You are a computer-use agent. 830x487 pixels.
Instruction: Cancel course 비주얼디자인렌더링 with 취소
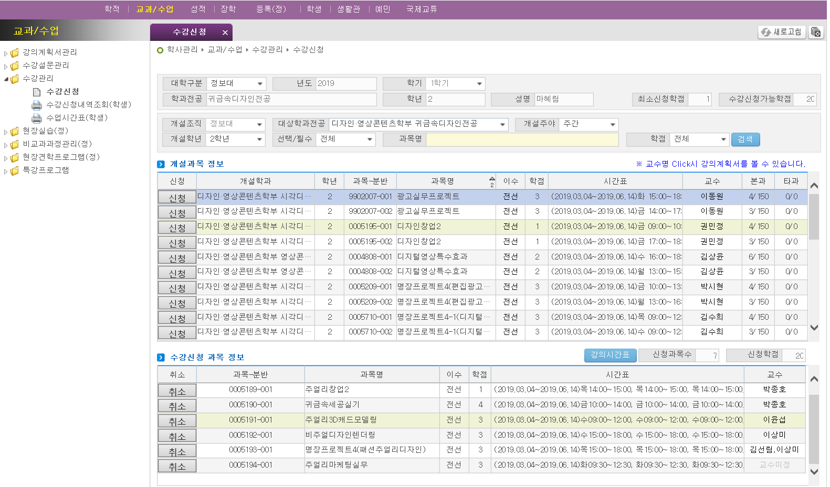pos(177,436)
